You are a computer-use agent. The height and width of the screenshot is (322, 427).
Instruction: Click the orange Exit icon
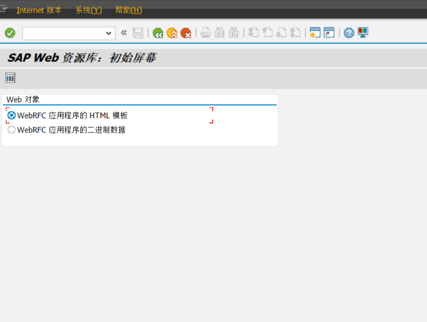click(x=172, y=33)
